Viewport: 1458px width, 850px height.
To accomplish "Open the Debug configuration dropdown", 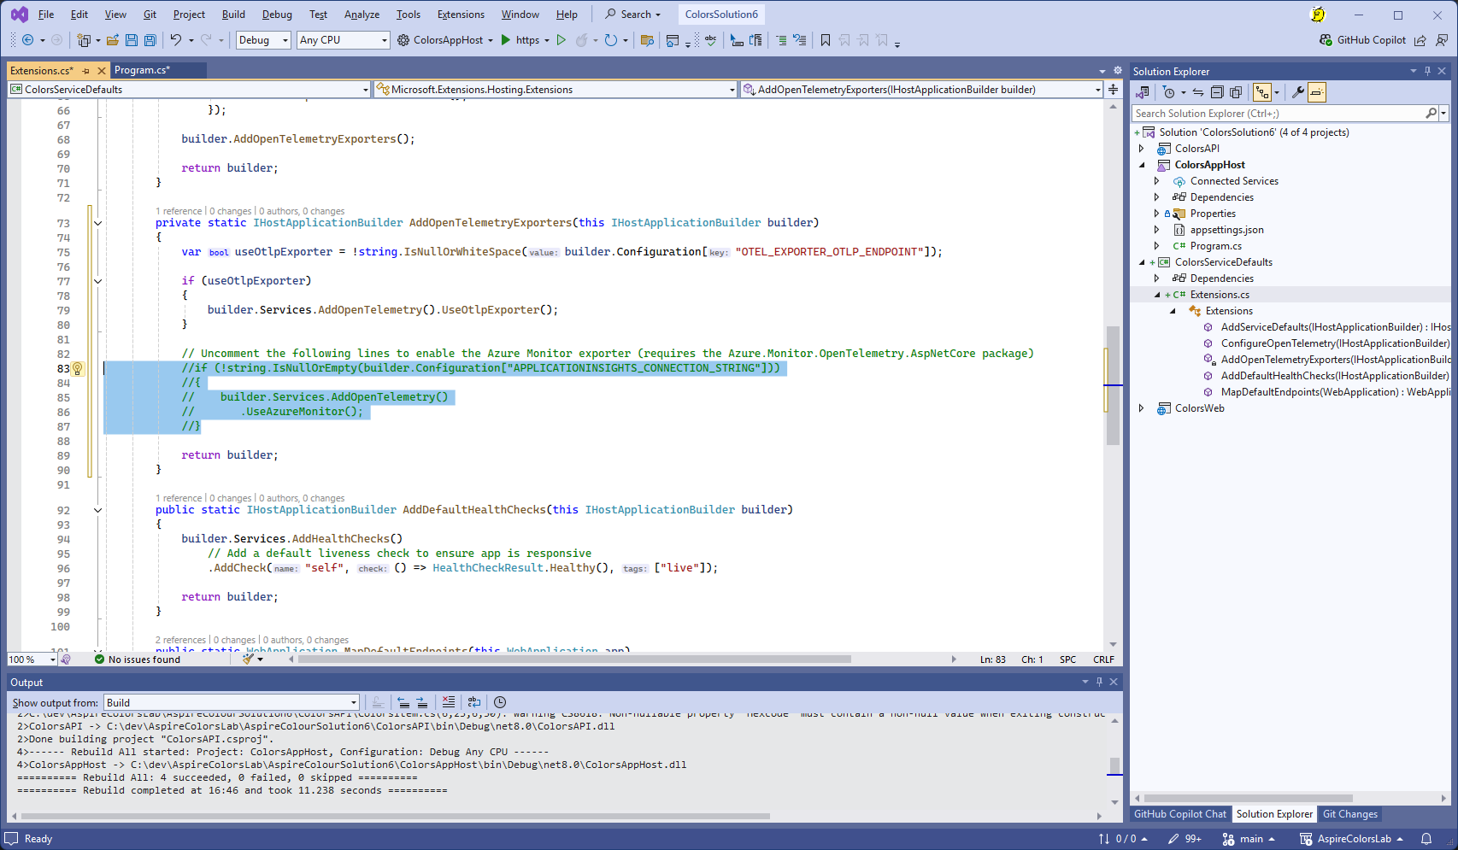I will [263, 40].
